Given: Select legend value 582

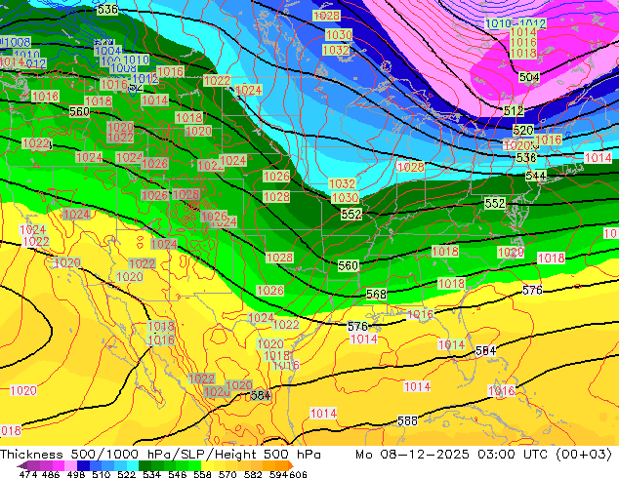Looking at the screenshot, I should (253, 474).
